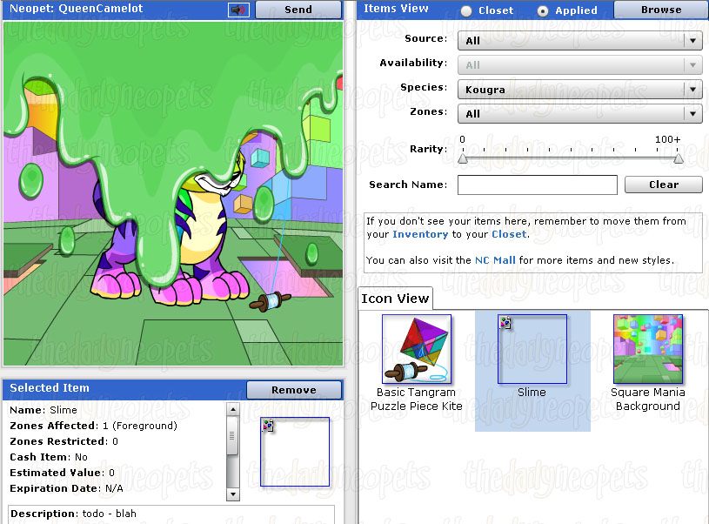Click the Rarity slider maximum handle
709x524 pixels.
(x=679, y=158)
